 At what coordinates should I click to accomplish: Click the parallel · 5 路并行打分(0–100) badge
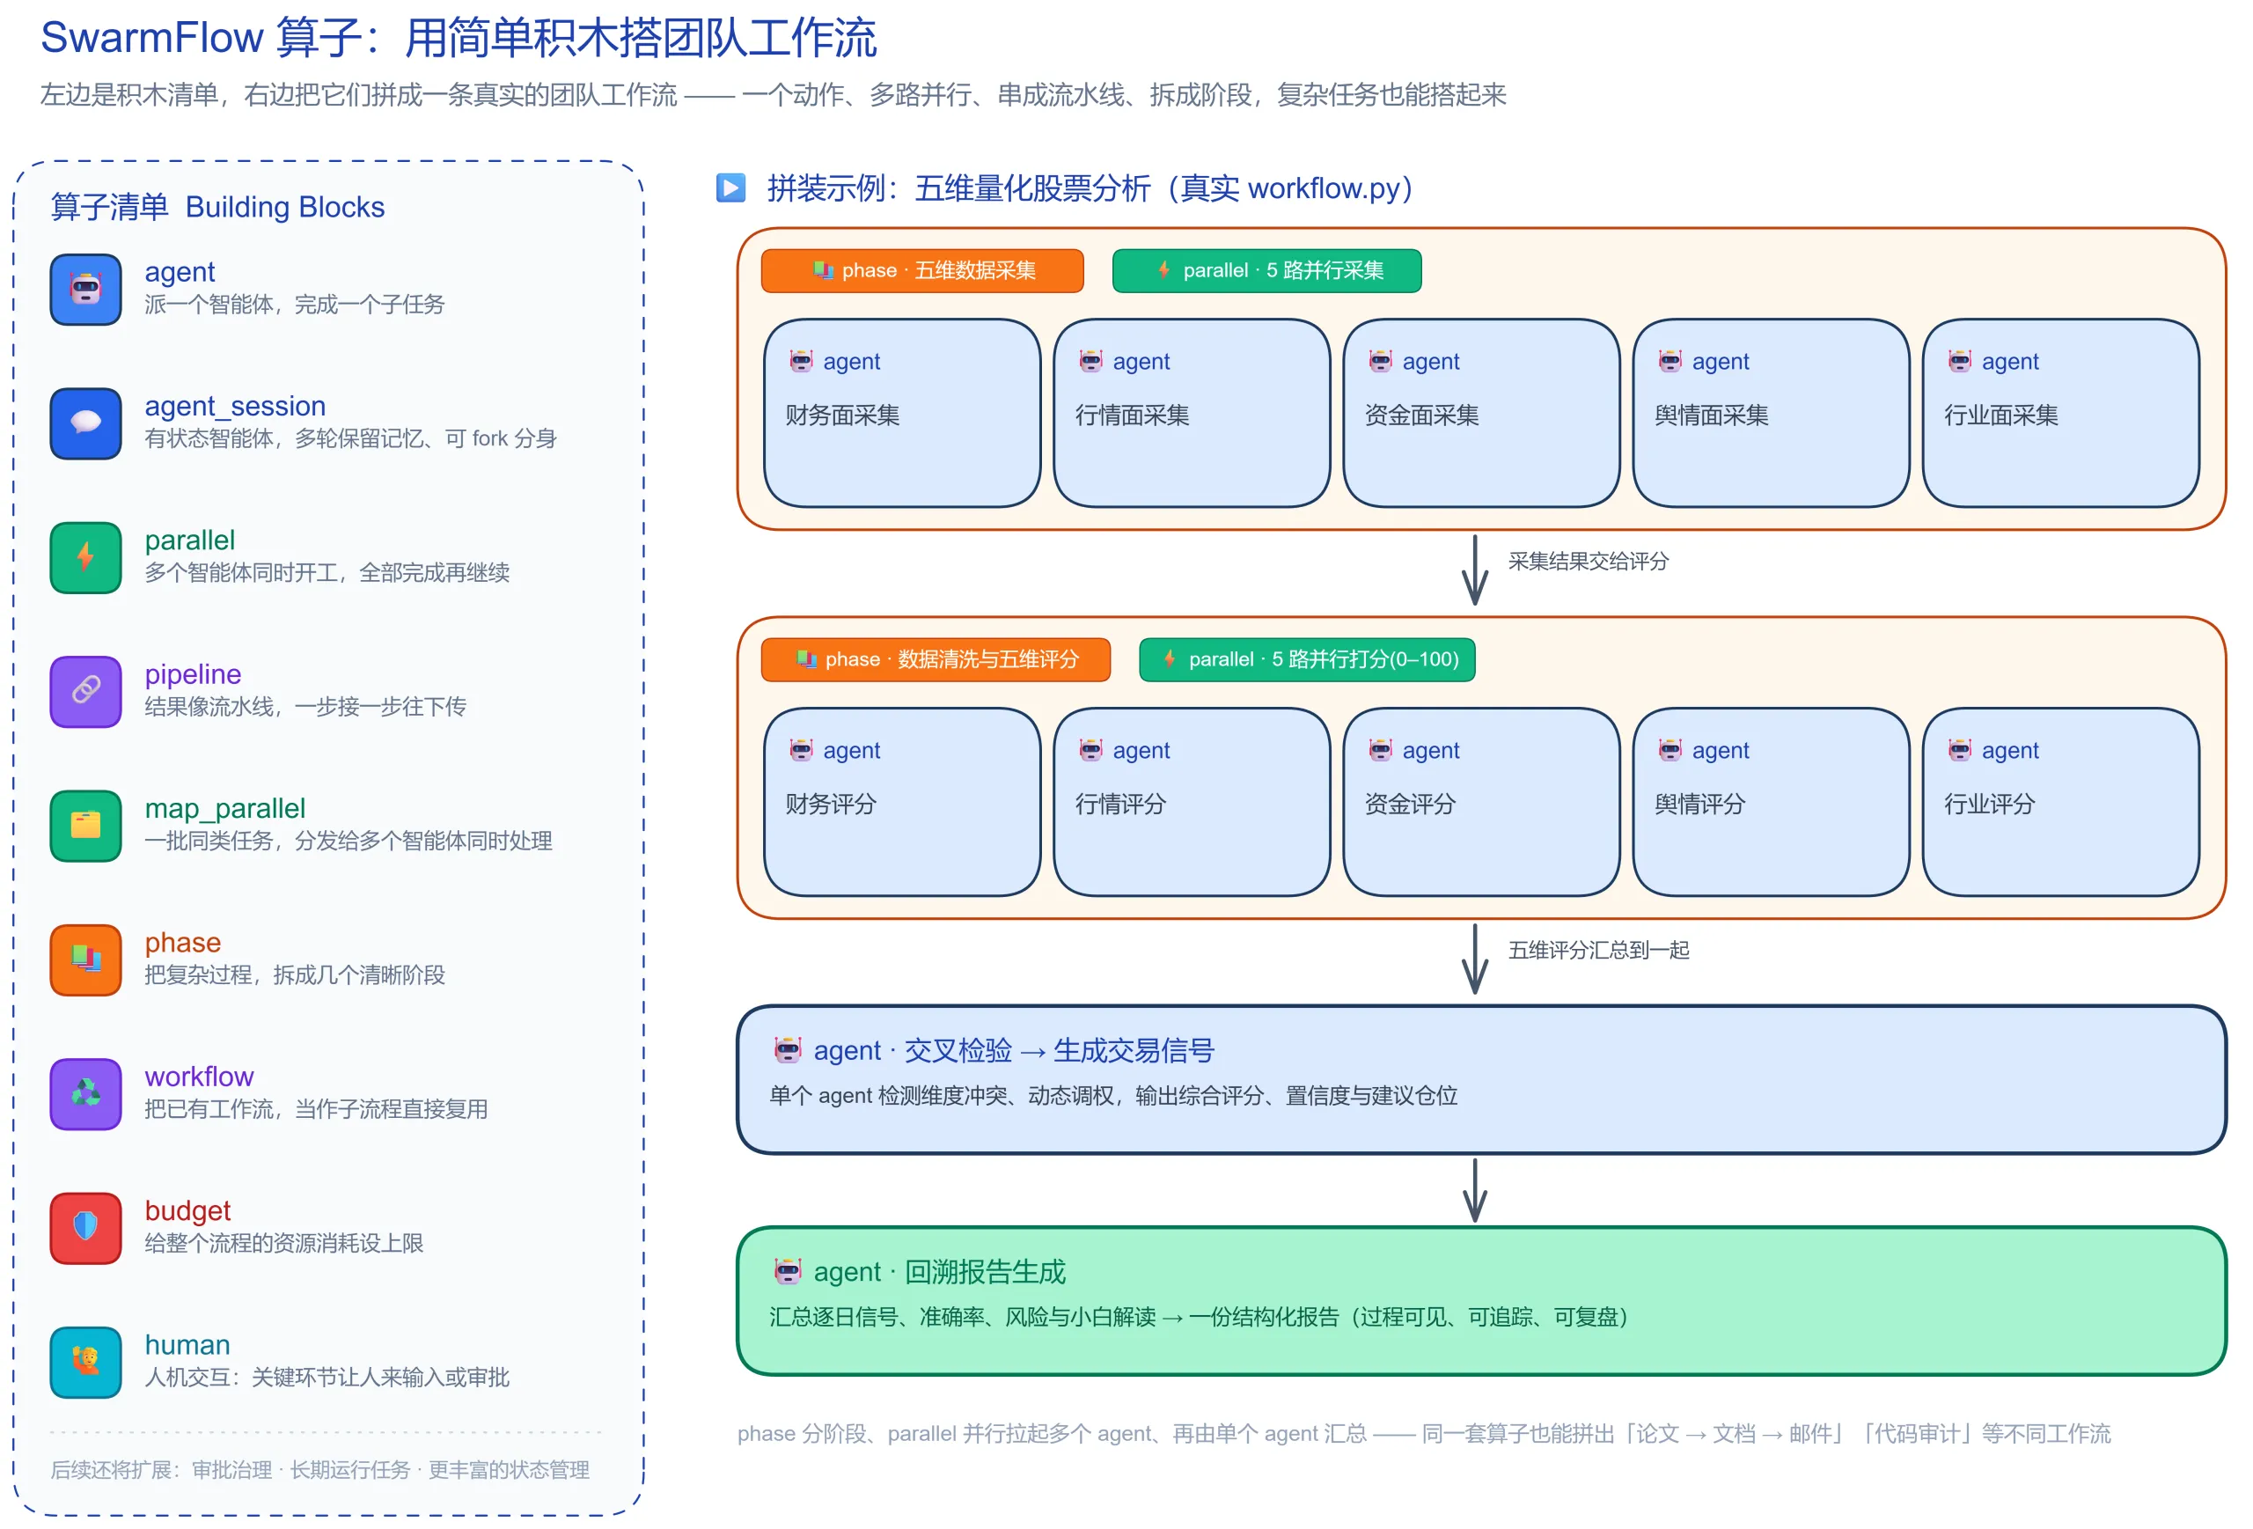click(1307, 659)
